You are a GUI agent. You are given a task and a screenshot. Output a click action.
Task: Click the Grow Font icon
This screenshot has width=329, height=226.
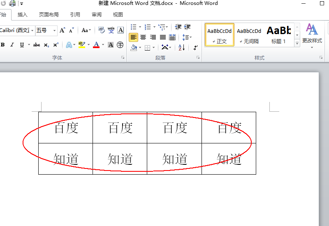[63, 30]
